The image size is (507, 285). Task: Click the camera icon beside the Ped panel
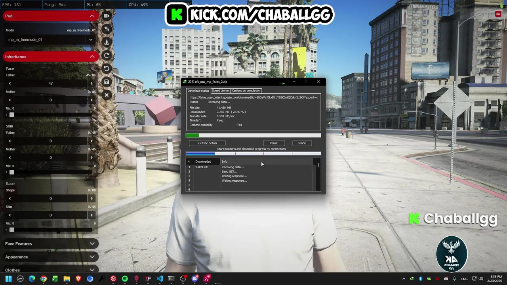[x=107, y=16]
